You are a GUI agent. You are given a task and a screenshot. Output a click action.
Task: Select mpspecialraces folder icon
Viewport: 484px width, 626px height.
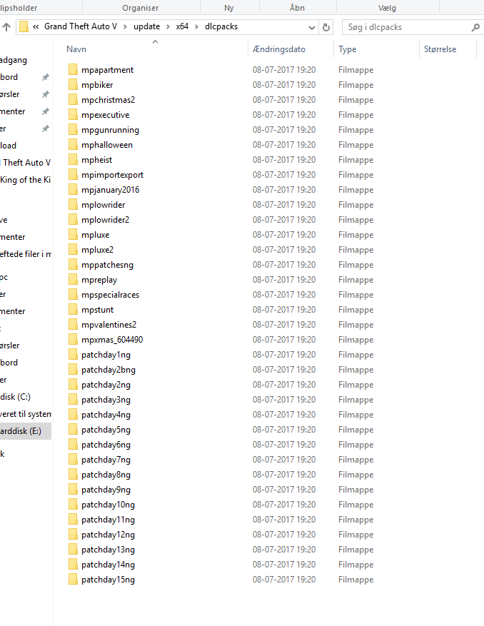(73, 295)
